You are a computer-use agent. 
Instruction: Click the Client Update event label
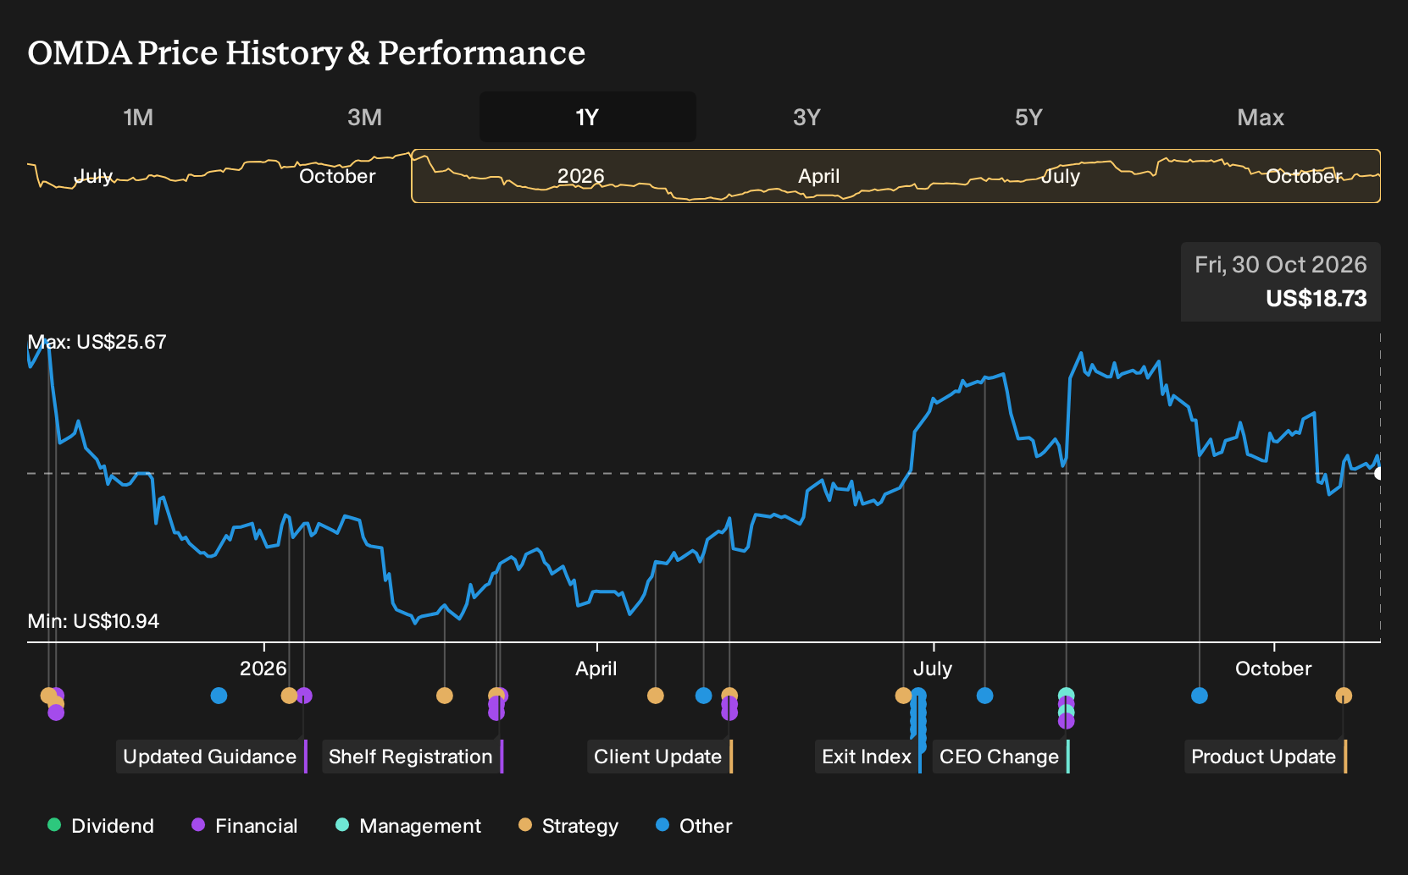(660, 757)
